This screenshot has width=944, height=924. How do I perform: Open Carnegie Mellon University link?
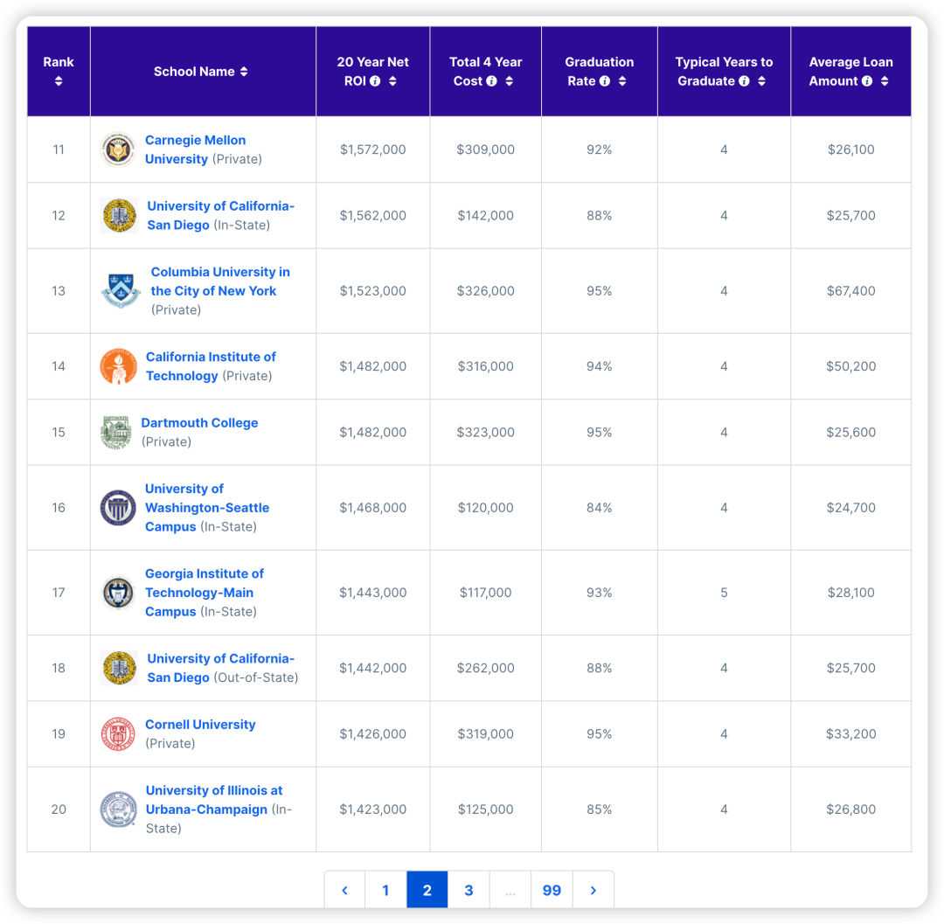(196, 149)
